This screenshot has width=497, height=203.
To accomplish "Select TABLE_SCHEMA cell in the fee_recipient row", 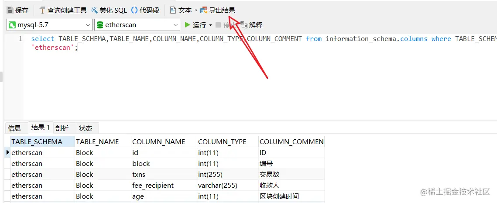I will coord(42,185).
